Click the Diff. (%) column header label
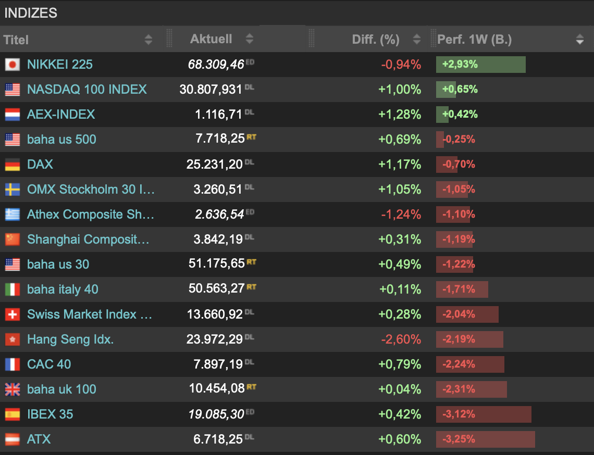This screenshot has width=594, height=455. coord(376,40)
